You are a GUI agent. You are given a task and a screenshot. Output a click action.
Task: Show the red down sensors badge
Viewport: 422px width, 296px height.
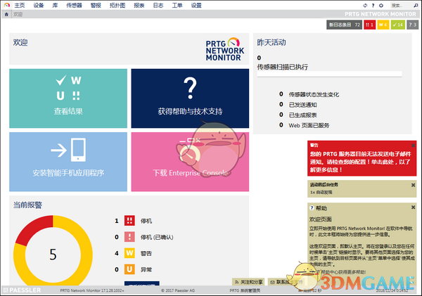[x=369, y=25]
